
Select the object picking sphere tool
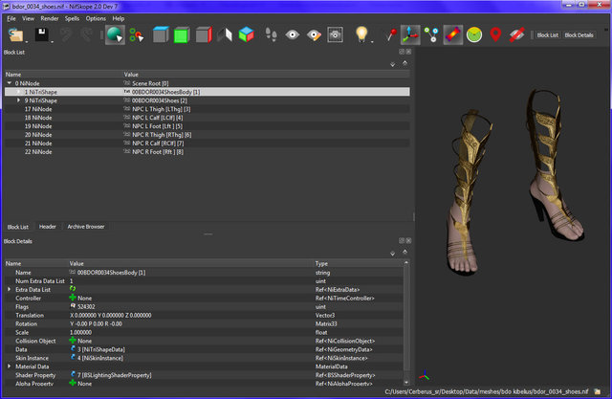click(114, 35)
